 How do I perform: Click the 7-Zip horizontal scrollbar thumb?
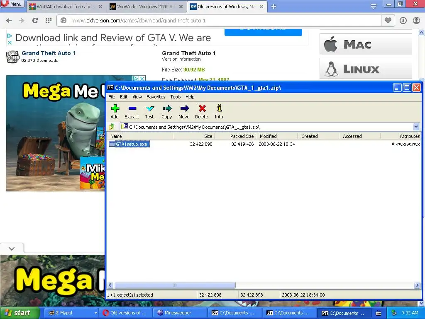point(175,285)
